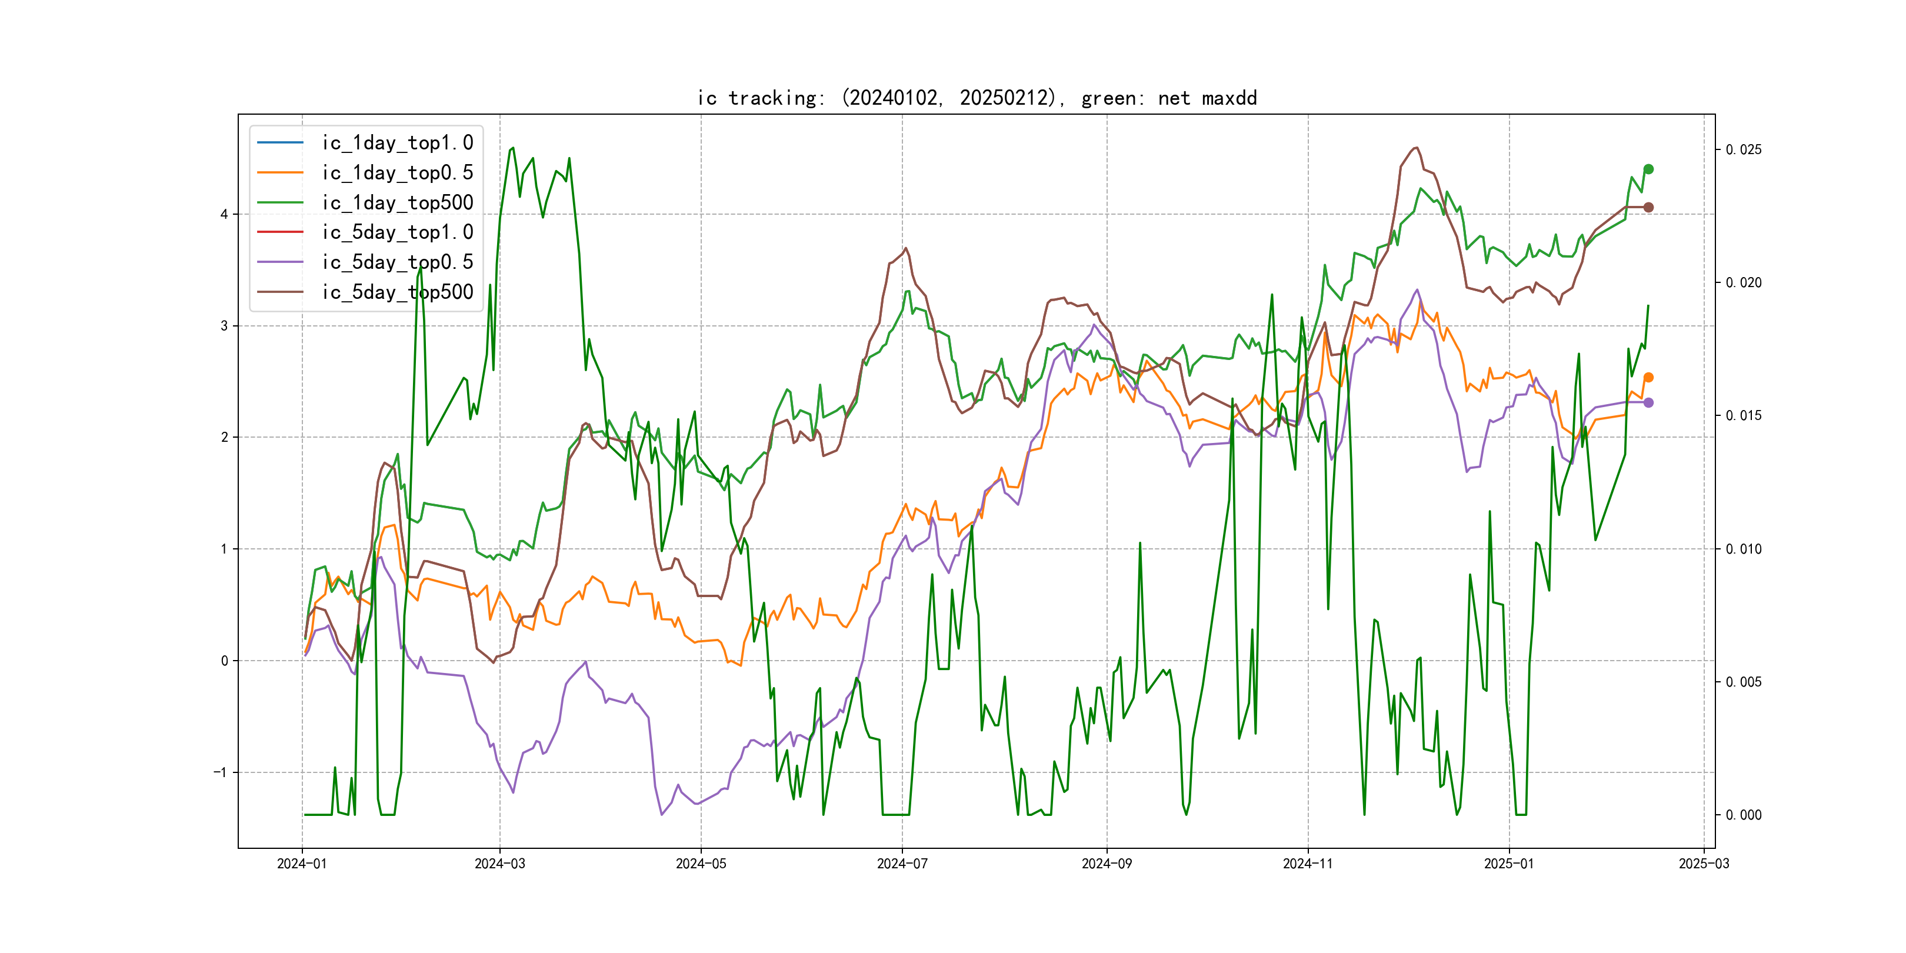Click the green endpoint dot marker

point(1648,169)
